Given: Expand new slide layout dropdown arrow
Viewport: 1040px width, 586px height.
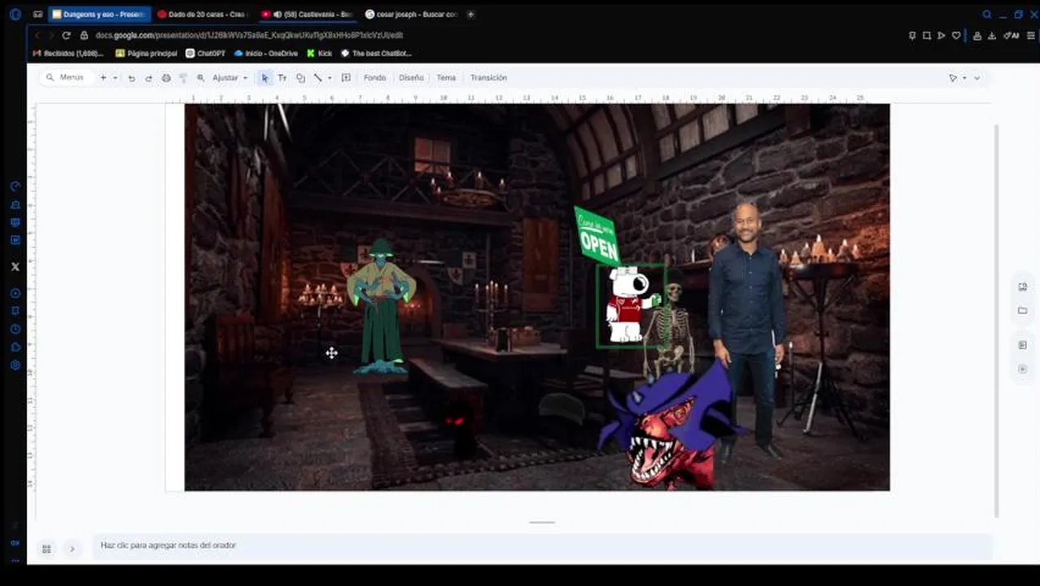Looking at the screenshot, I should pyautogui.click(x=115, y=77).
